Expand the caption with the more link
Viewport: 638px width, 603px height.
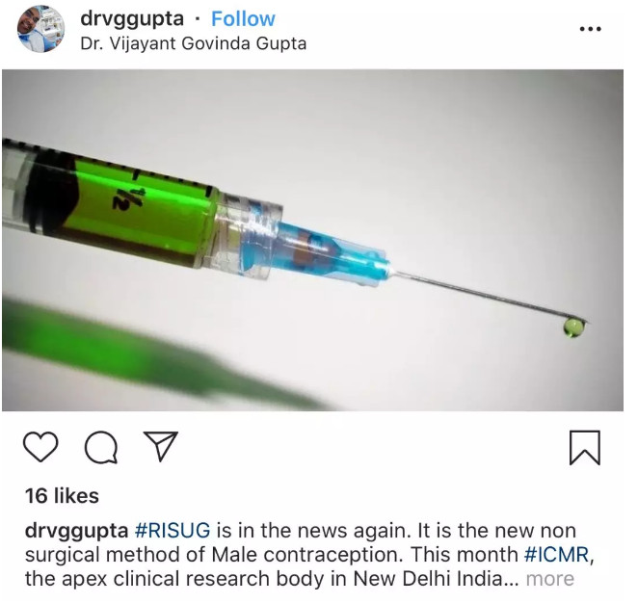[550, 579]
